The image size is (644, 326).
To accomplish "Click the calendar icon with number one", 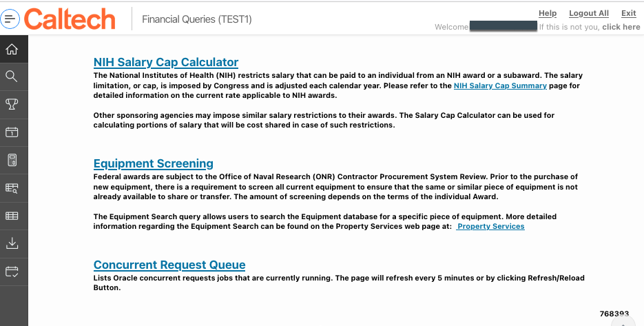I will click(12, 132).
